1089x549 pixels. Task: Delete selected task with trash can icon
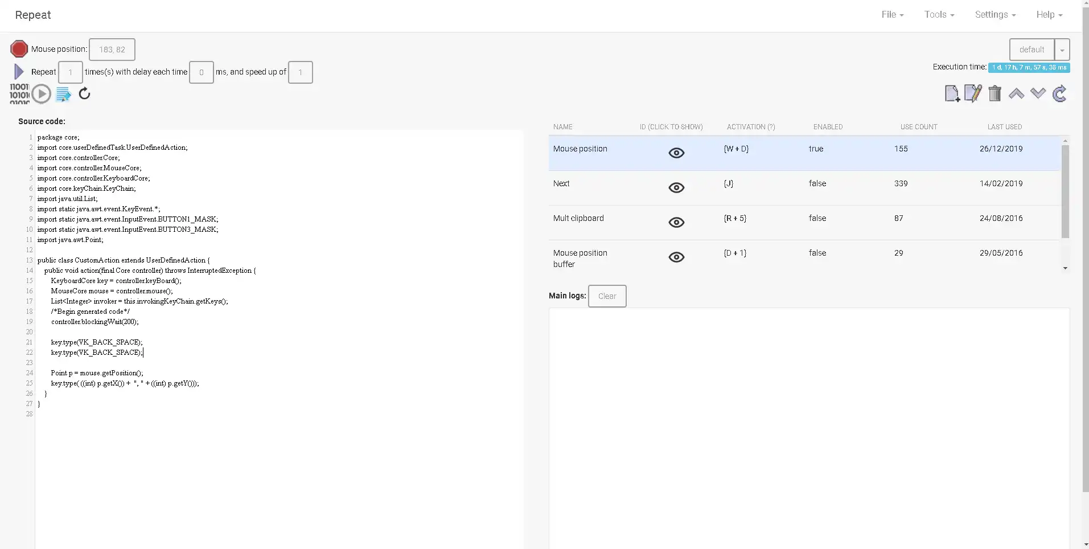[995, 93]
